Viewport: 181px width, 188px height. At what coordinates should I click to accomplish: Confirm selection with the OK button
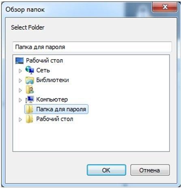point(106,170)
